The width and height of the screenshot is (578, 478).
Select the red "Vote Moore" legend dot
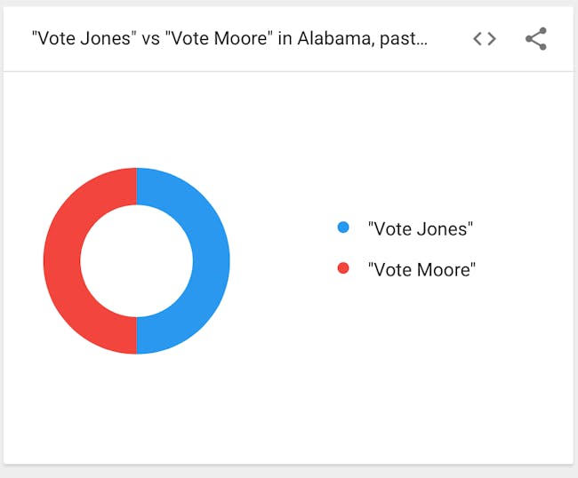343,268
